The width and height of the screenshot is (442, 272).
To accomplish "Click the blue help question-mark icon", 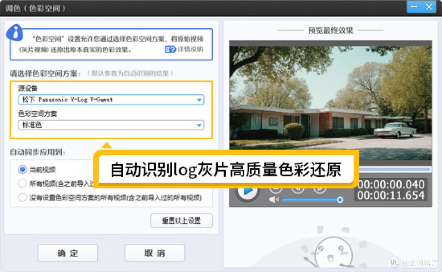I will pyautogui.click(x=170, y=50).
